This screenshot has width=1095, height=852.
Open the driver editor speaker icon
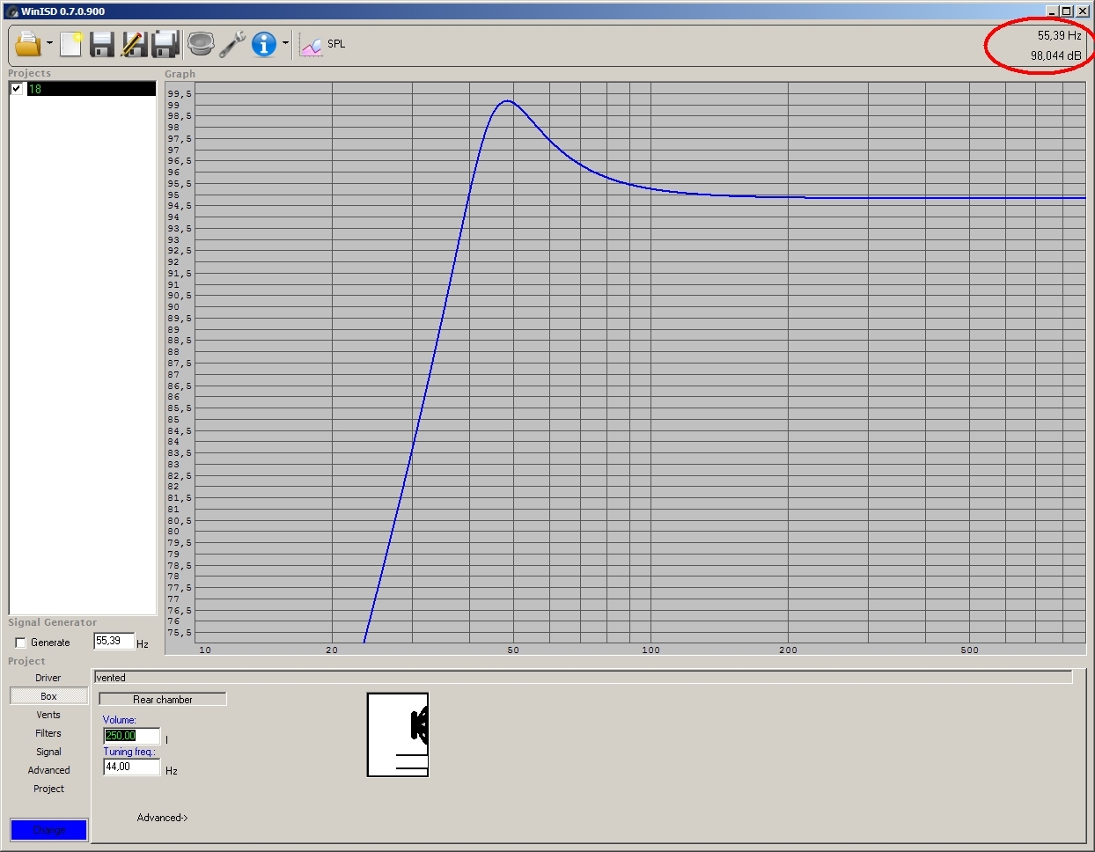[x=201, y=43]
